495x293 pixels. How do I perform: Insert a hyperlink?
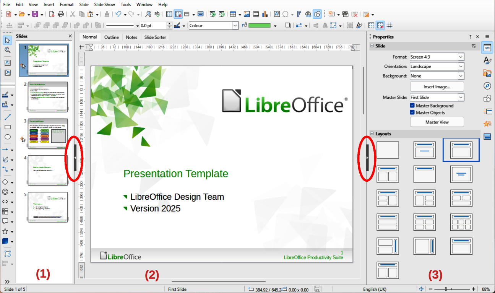coord(308,14)
